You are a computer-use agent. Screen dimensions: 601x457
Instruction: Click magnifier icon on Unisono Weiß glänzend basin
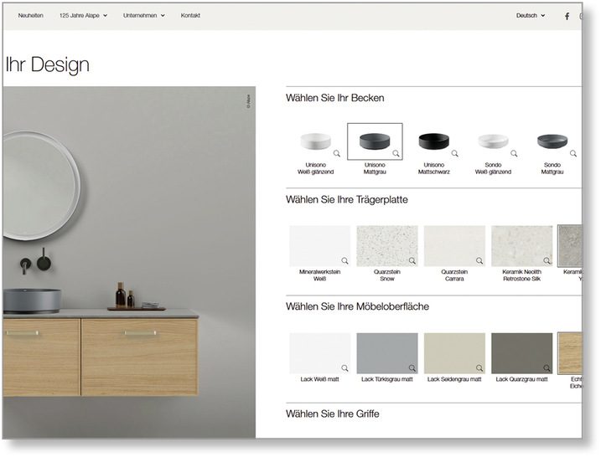pyautogui.click(x=337, y=154)
